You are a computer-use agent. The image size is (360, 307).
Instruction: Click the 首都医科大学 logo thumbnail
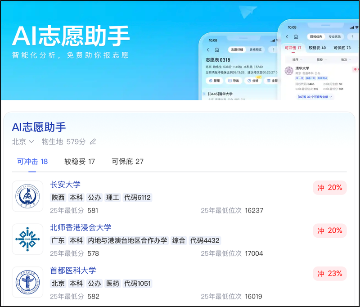pyautogui.click(x=27, y=282)
